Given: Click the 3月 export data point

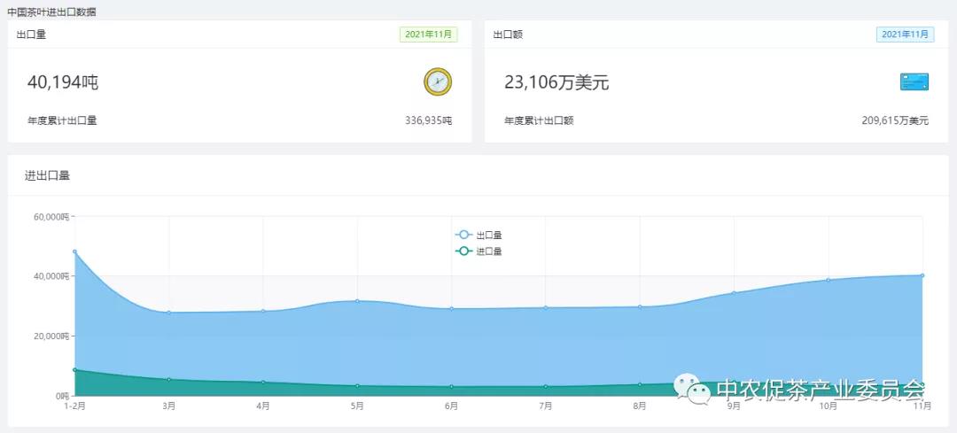Looking at the screenshot, I should [169, 313].
